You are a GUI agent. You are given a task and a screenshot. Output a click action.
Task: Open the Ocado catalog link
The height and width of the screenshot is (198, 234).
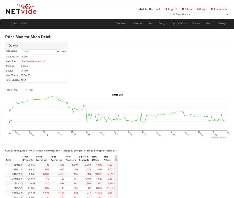24,66
